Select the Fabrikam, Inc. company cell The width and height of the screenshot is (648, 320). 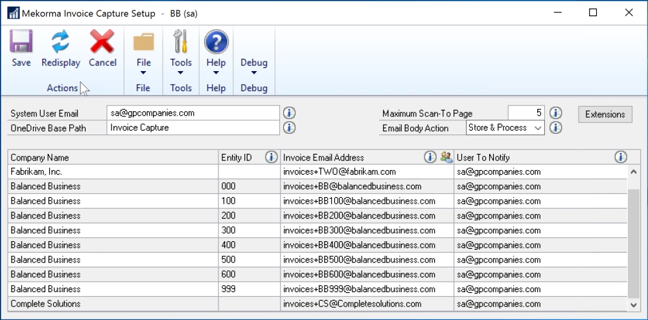click(x=113, y=171)
